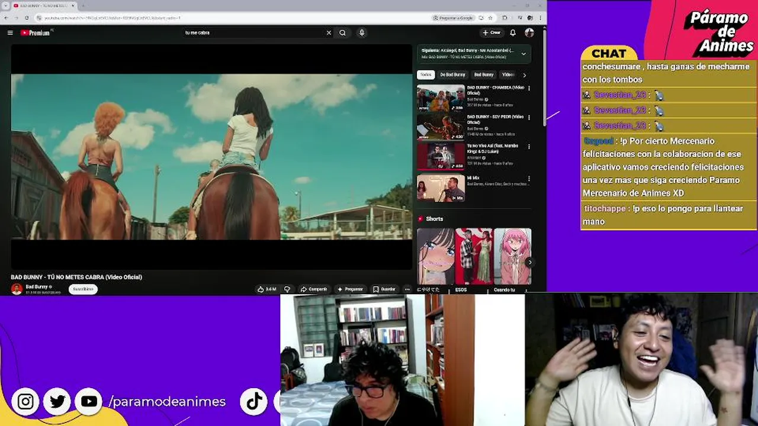Start voice search with the microphone icon

point(362,33)
